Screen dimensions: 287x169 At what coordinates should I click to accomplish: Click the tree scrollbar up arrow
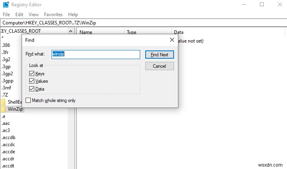point(70,31)
